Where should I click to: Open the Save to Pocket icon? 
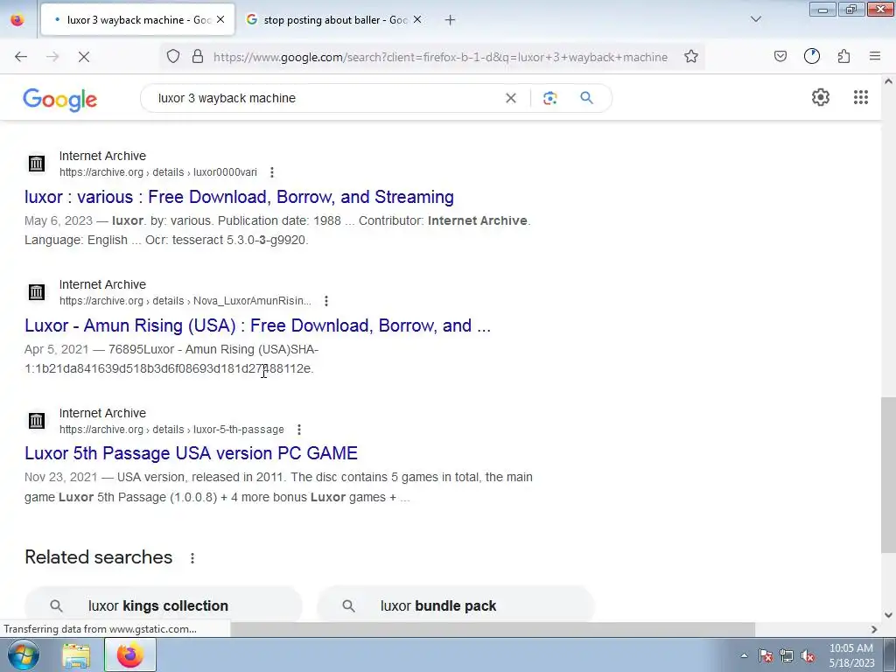780,56
